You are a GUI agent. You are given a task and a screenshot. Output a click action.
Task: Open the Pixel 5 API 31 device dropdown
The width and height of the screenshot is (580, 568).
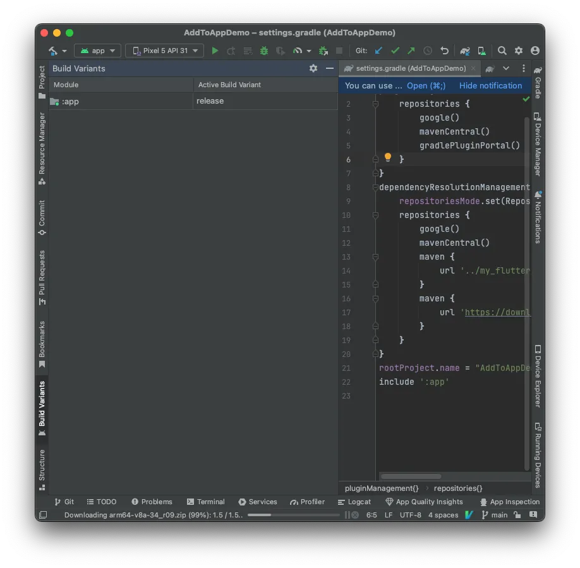[x=164, y=51]
